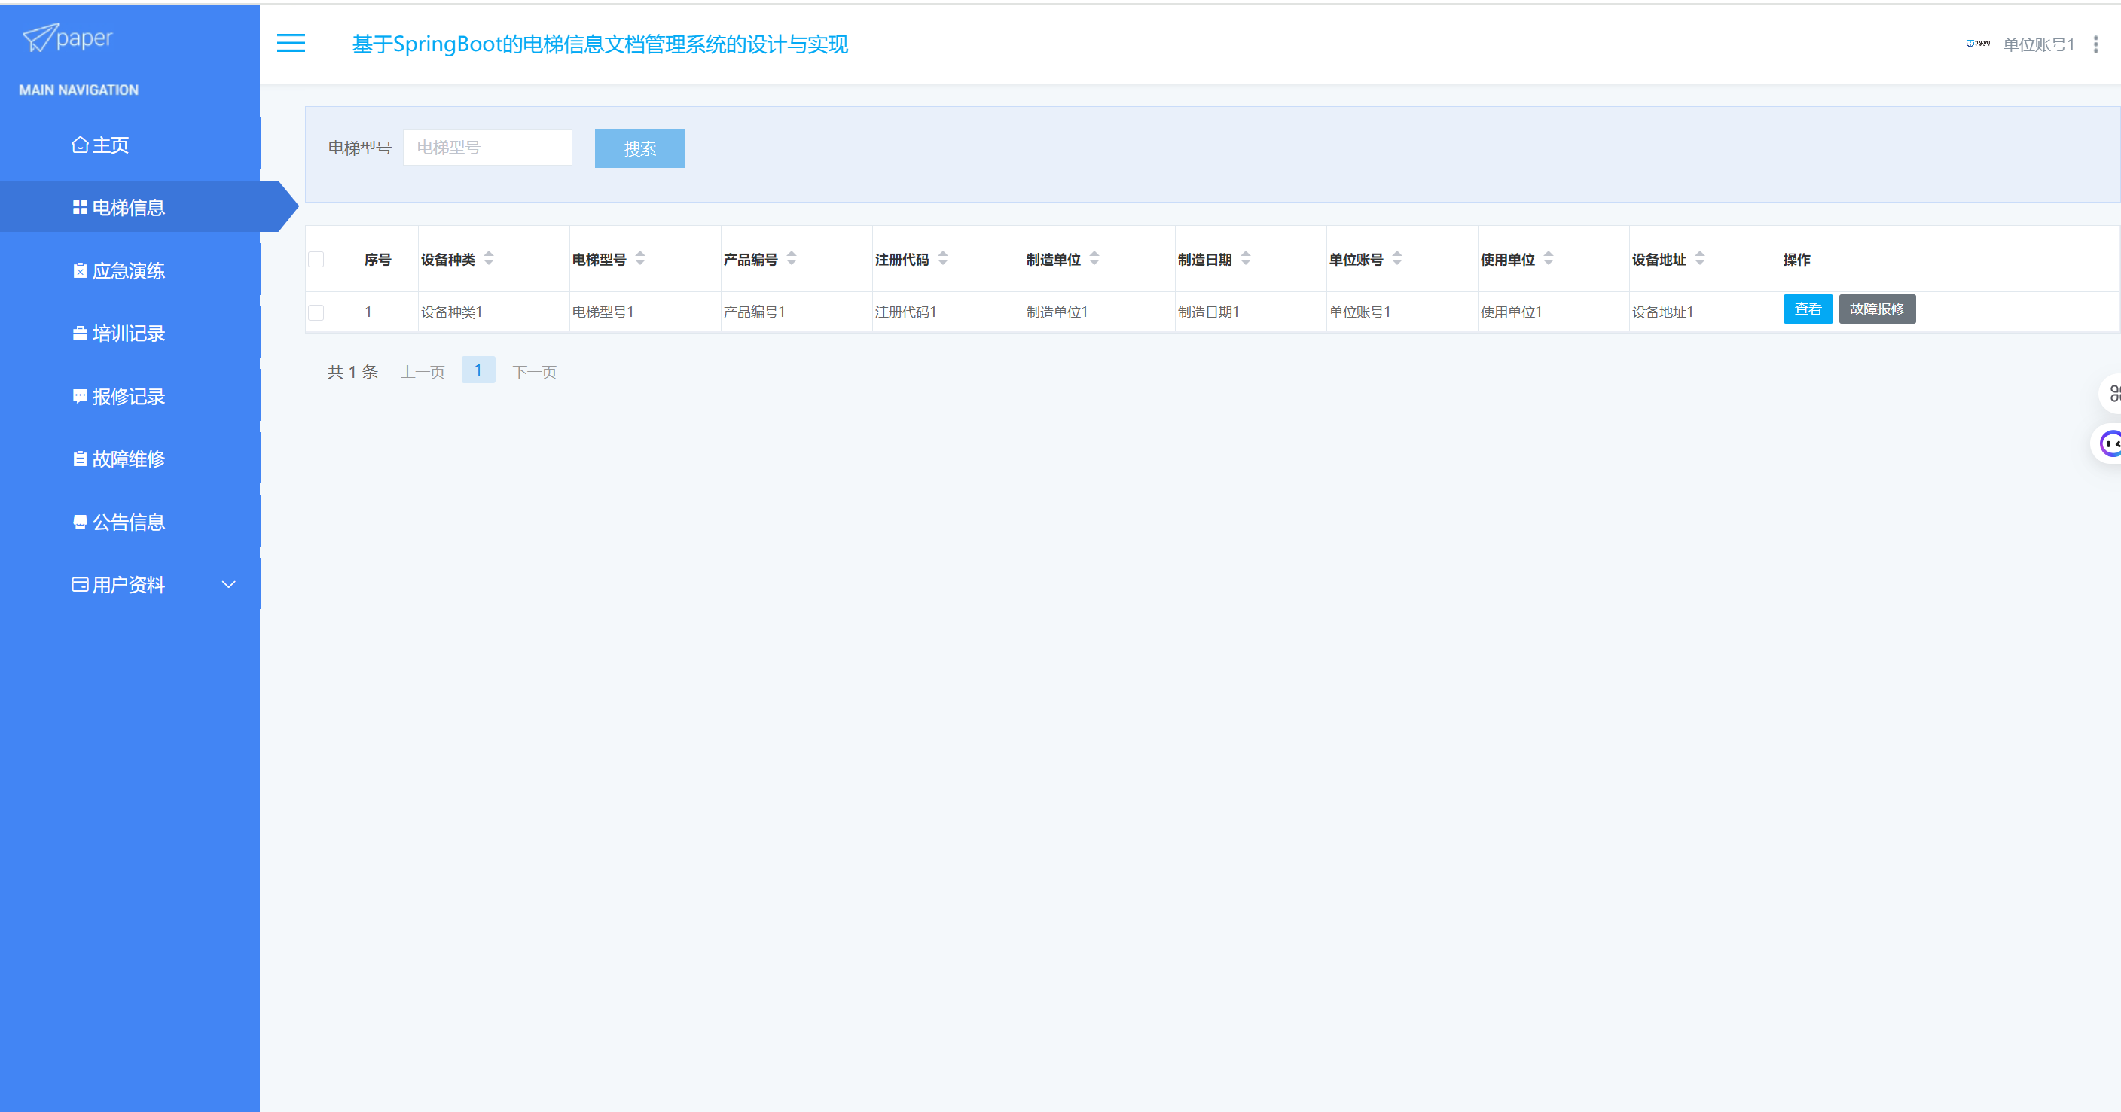Viewport: 2121px width, 1112px height.
Task: Click the 单位账号1 username in header
Action: tap(2039, 44)
